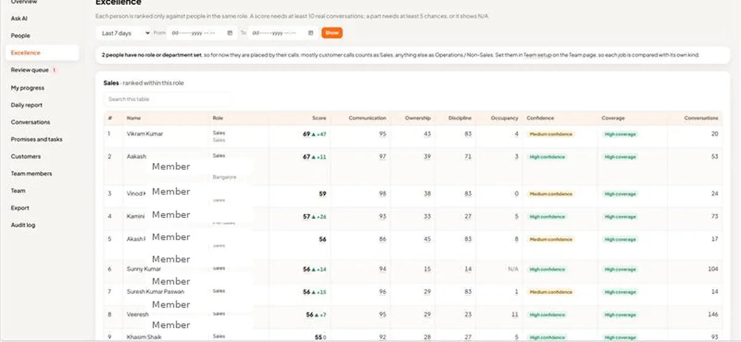Sort by the Score column header
This screenshot has width=741, height=342.
319,118
